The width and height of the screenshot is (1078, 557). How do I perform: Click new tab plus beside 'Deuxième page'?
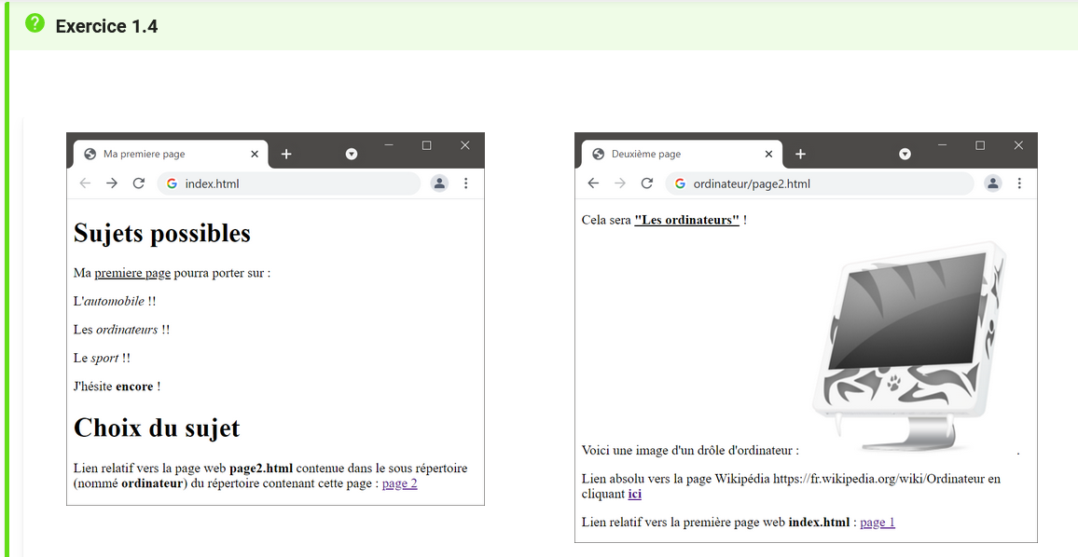point(800,155)
